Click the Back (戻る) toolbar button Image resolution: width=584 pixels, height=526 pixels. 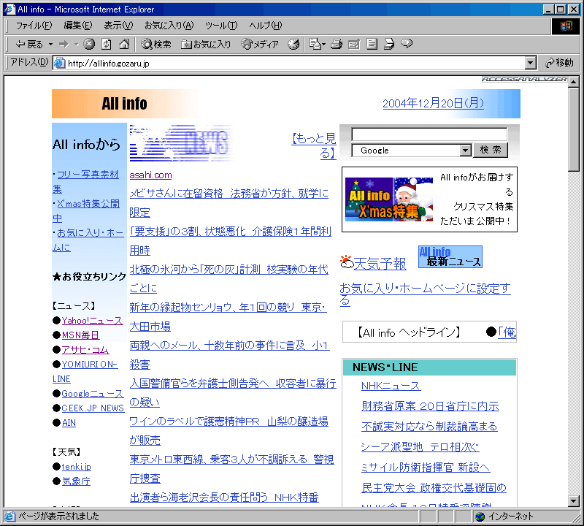tap(29, 45)
